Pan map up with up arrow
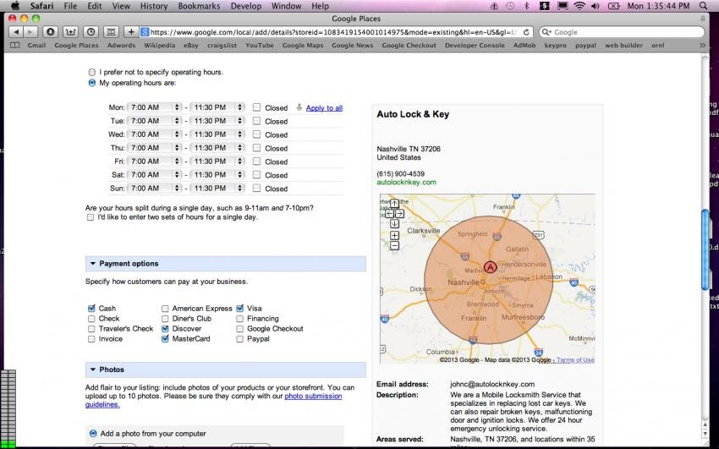 point(394,204)
